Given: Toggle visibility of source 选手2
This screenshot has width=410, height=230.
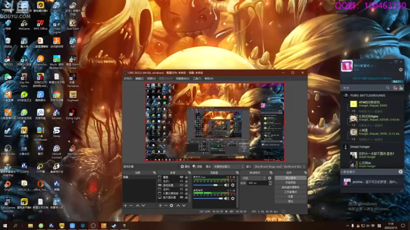Looking at the screenshot, I should pyautogui.click(x=181, y=189).
